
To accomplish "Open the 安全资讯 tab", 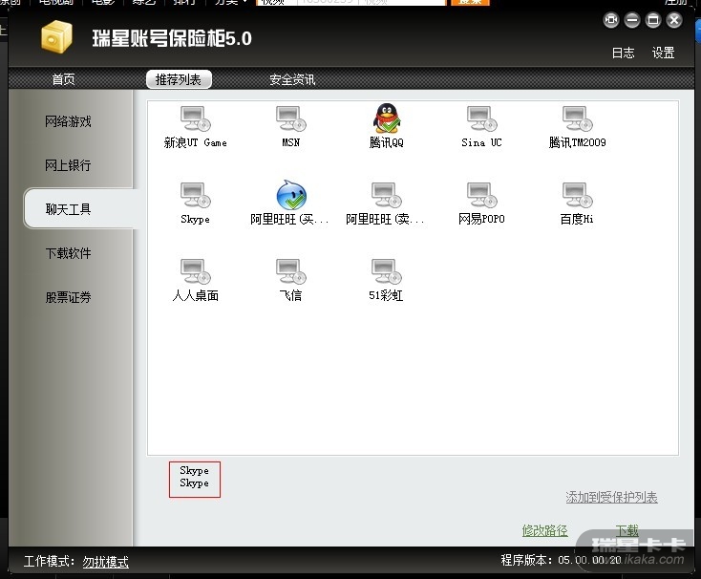I will [x=292, y=79].
